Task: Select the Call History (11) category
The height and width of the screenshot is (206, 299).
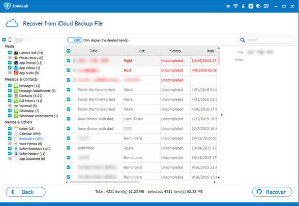Action: pos(31,101)
